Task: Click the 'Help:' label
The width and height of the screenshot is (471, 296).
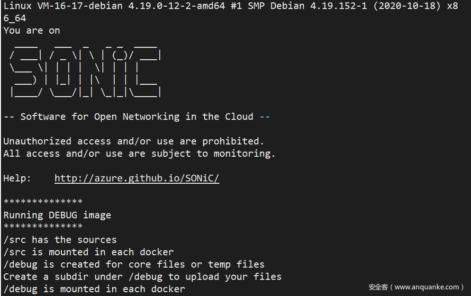Action: coord(17,179)
